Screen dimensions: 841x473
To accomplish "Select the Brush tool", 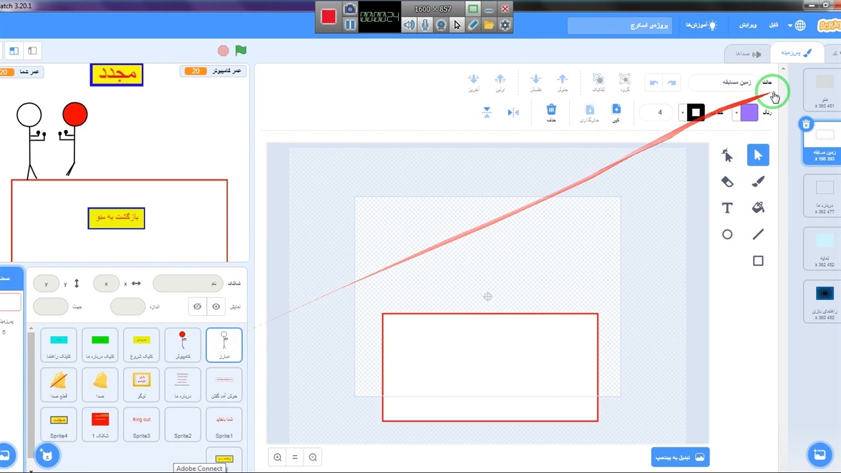I will [x=758, y=182].
